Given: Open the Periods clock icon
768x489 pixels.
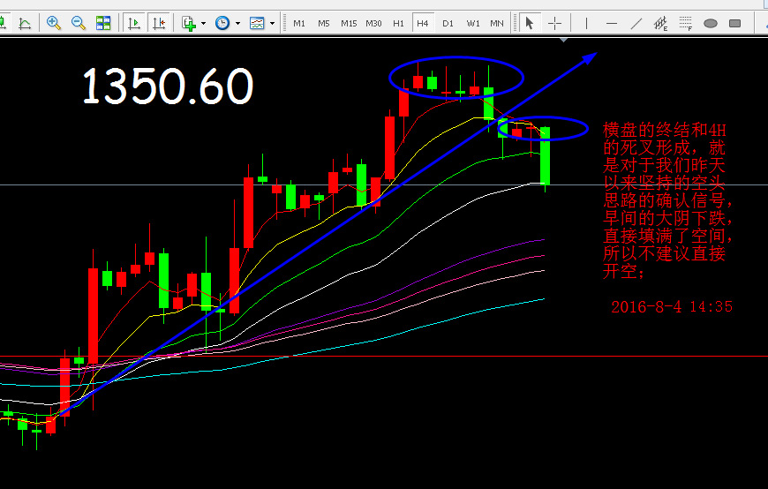Looking at the screenshot, I should tap(222, 23).
